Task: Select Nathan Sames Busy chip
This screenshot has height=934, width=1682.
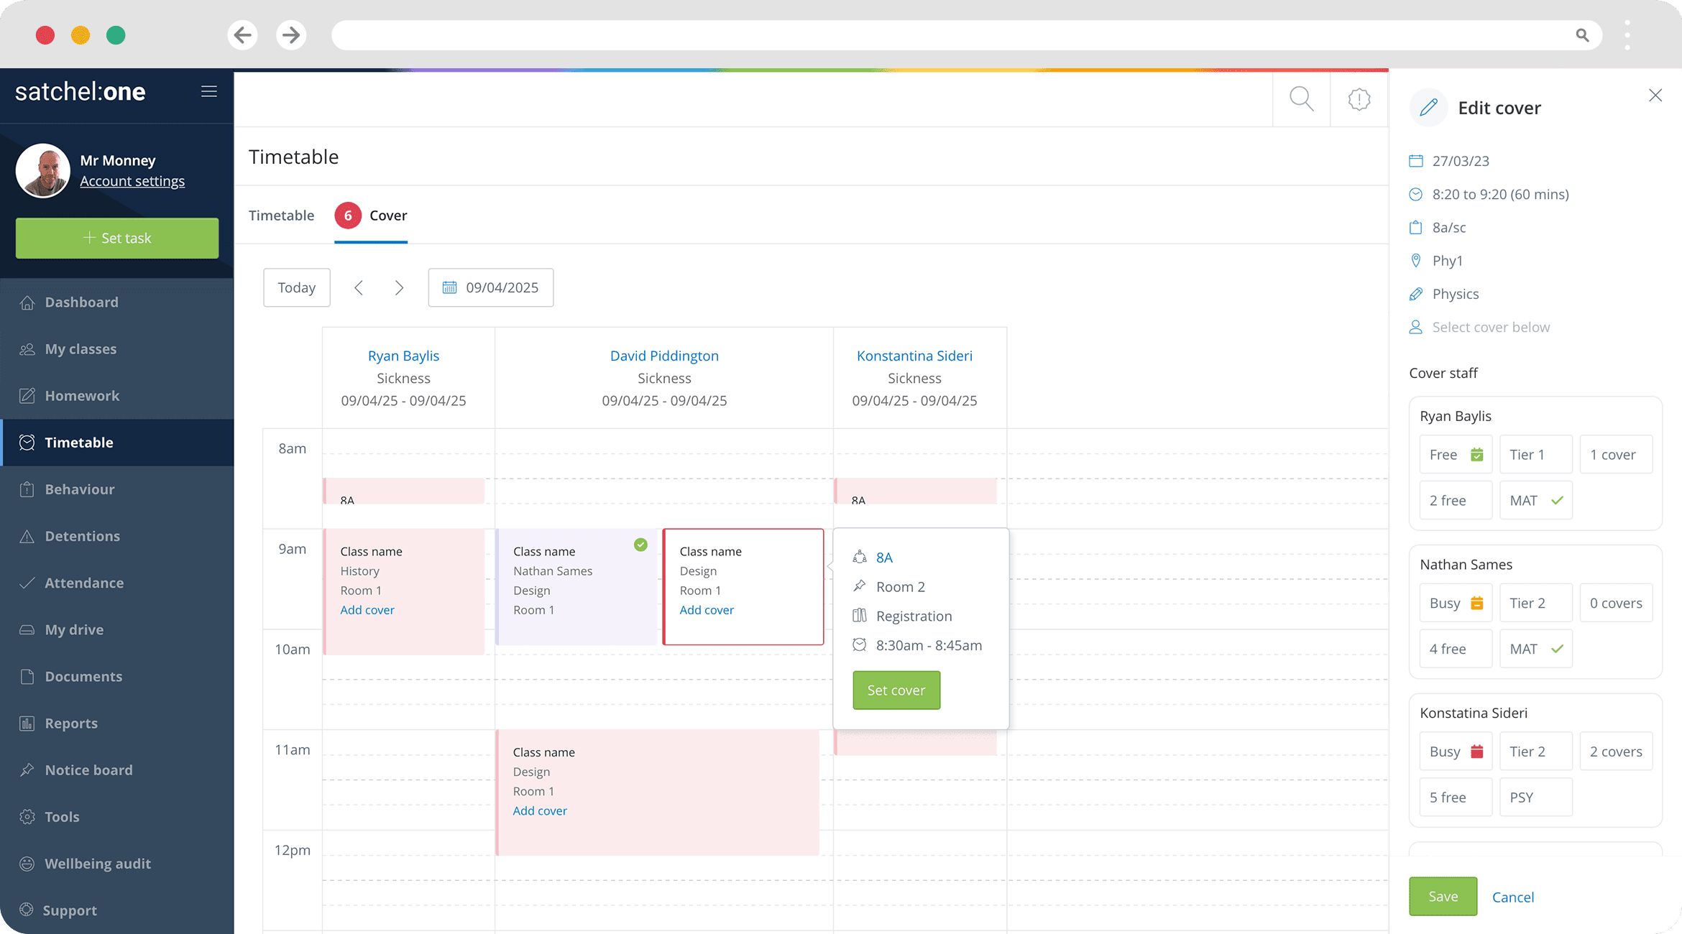Action: pyautogui.click(x=1456, y=604)
